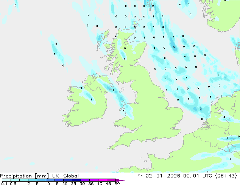Image resolution: width=240 pixels, height=185 pixels.
Task: Click the 0.1 legend scale label
Action: [x=4, y=183]
